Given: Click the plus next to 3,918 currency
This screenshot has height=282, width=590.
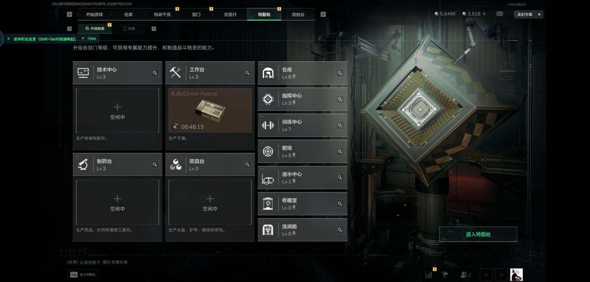Looking at the screenshot, I should tap(484, 14).
